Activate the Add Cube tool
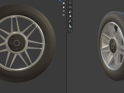Image resolution: width=124 pixels, height=93 pixels. point(70,31)
